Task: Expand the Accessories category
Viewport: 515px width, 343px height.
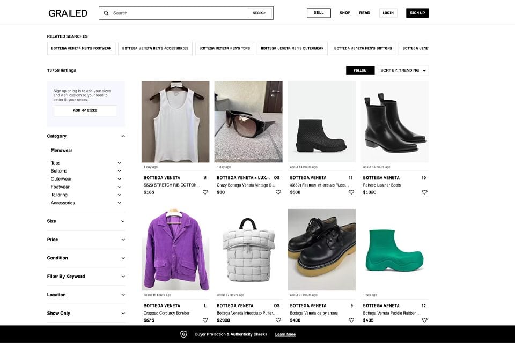Action: coord(120,203)
